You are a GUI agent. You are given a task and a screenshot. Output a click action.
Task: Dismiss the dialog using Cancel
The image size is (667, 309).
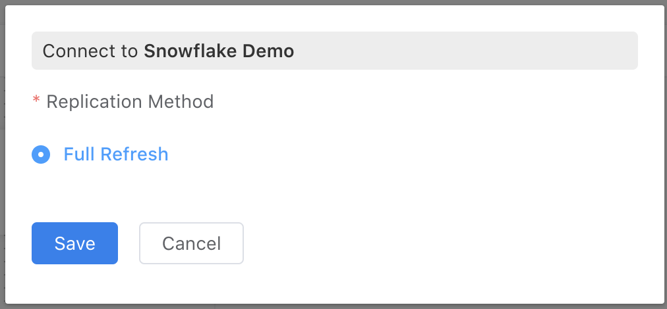coord(191,243)
